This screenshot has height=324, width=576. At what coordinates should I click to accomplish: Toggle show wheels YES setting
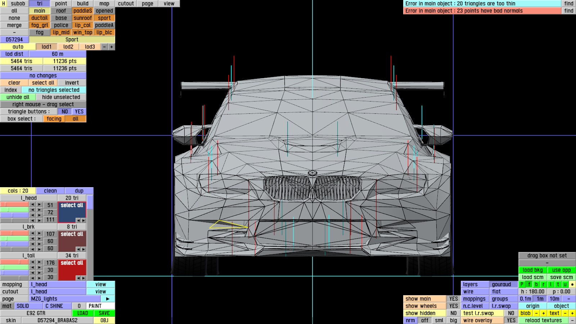453,306
